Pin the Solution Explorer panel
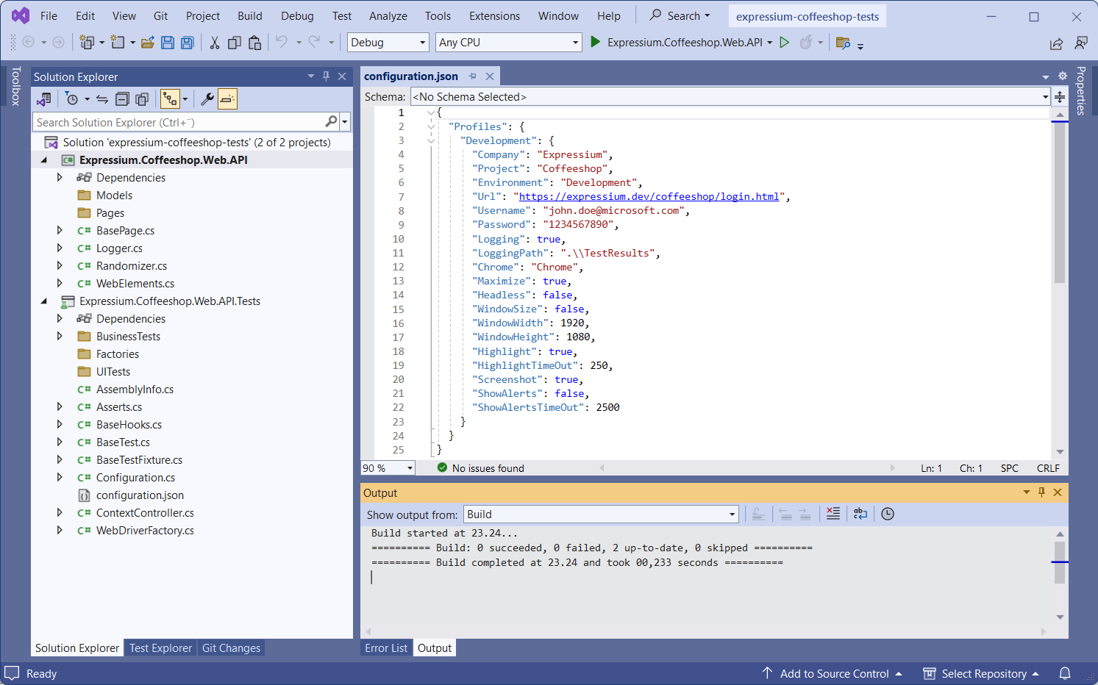 click(326, 76)
